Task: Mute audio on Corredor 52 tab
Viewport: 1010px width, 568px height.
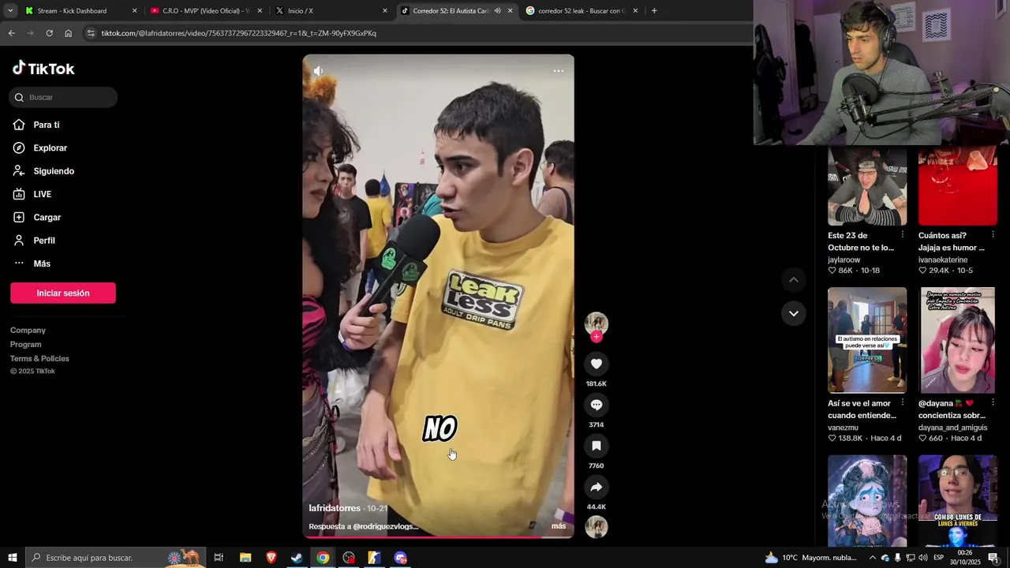Action: pyautogui.click(x=497, y=11)
